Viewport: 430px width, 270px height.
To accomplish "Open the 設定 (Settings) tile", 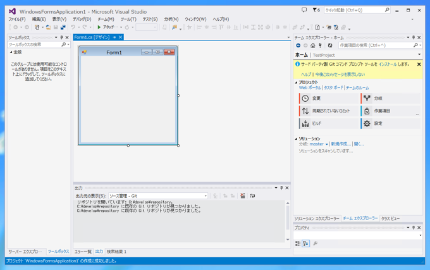I will pyautogui.click(x=391, y=124).
